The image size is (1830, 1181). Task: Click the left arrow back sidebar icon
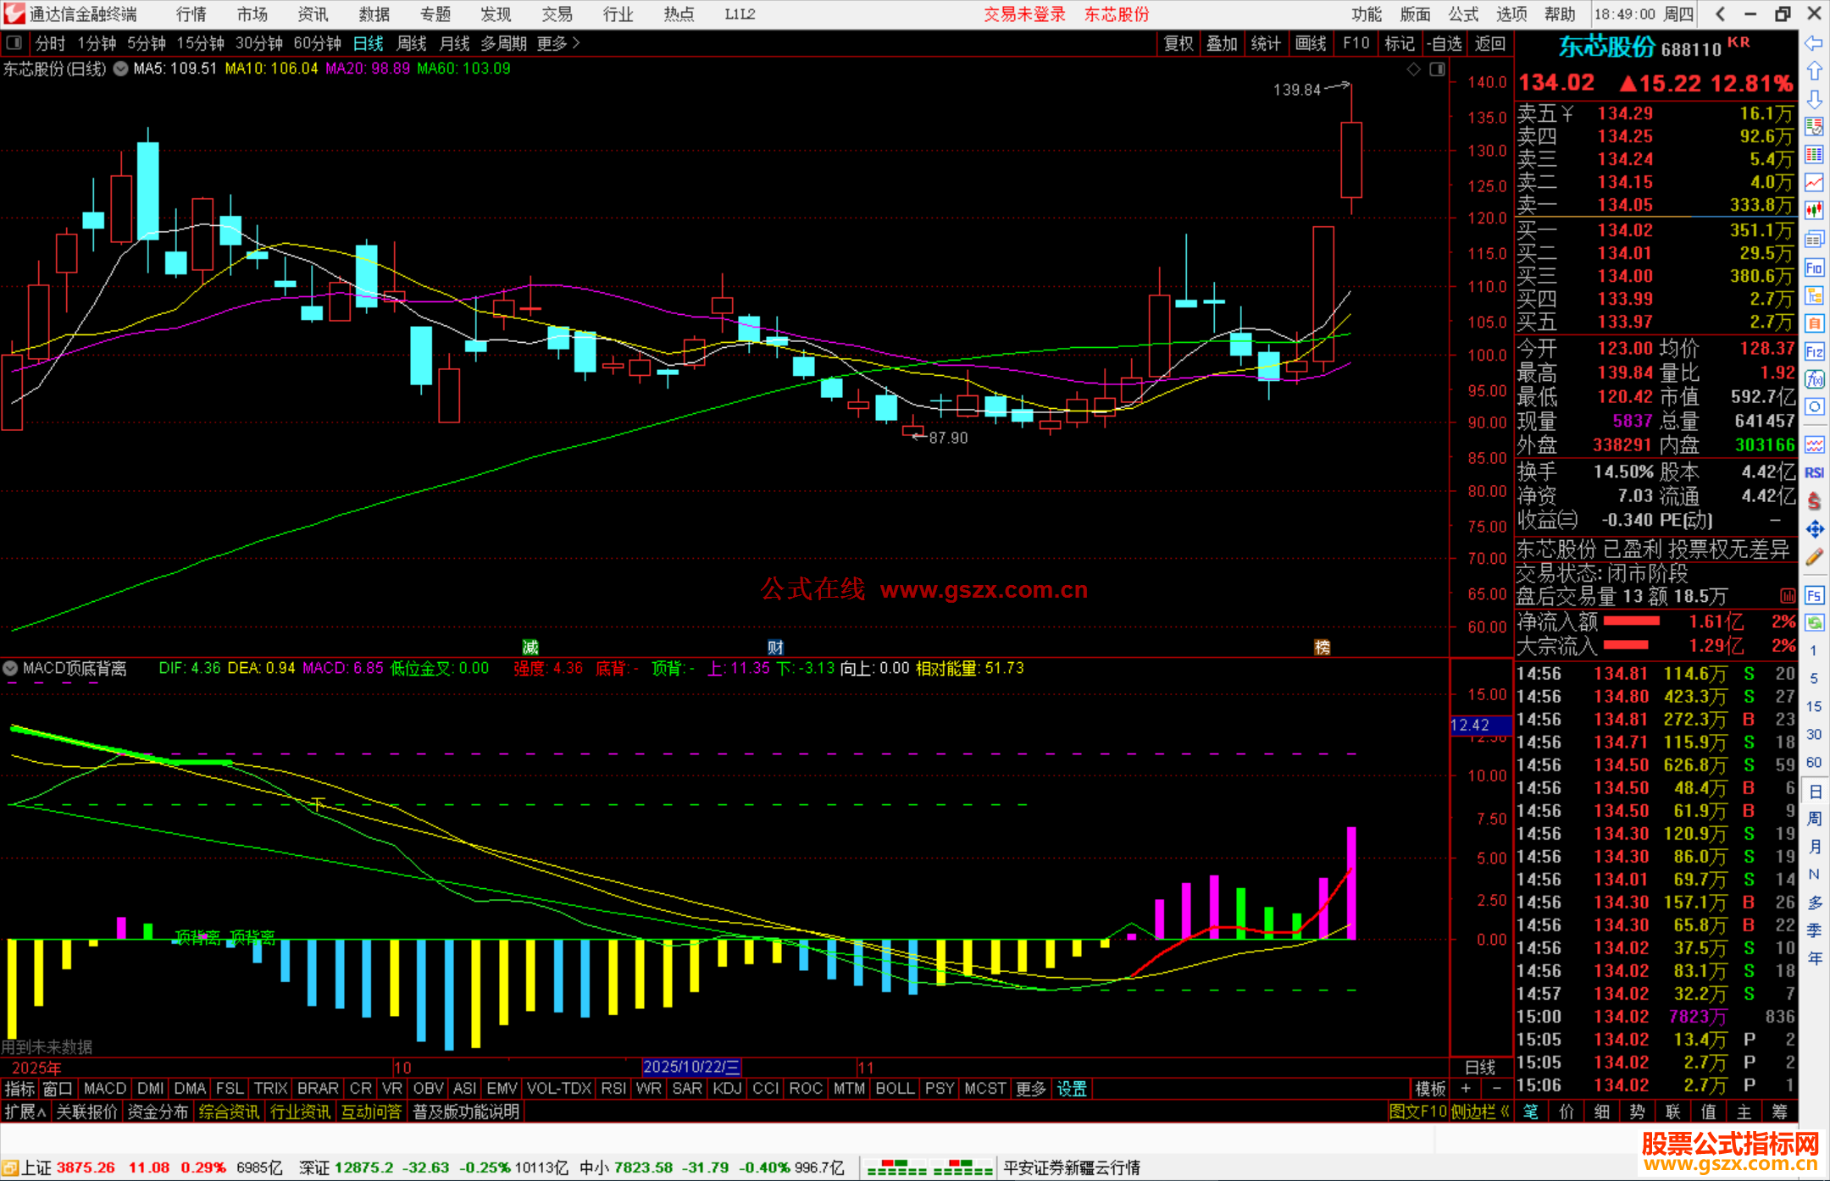point(1814,43)
